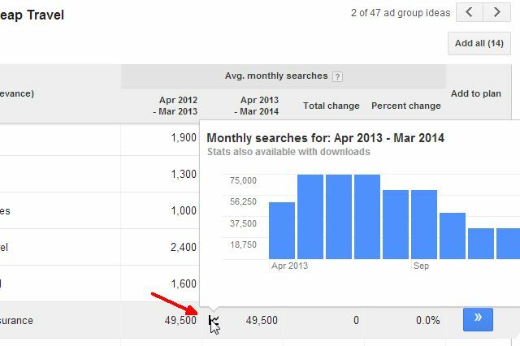The width and height of the screenshot is (520, 346).
Task: Click the 1,600 search volume cell
Action: pos(184,283)
